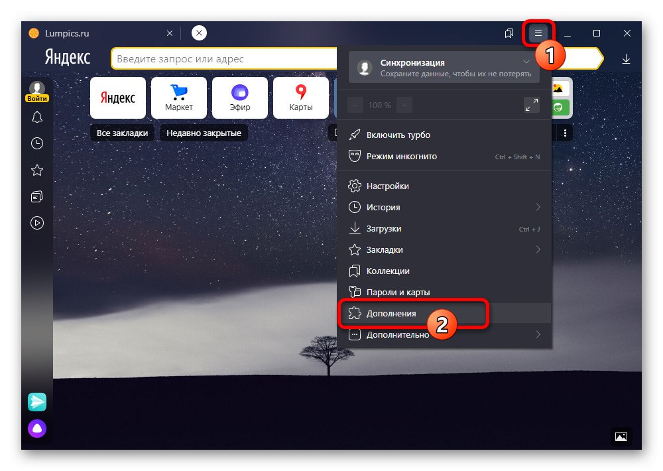Click the 100 % zoom value

pyautogui.click(x=379, y=105)
